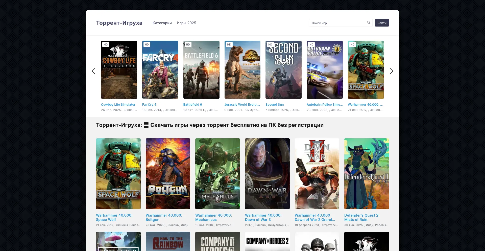
Task: Open Jurassic World Evolution carousel cover
Action: [242, 70]
